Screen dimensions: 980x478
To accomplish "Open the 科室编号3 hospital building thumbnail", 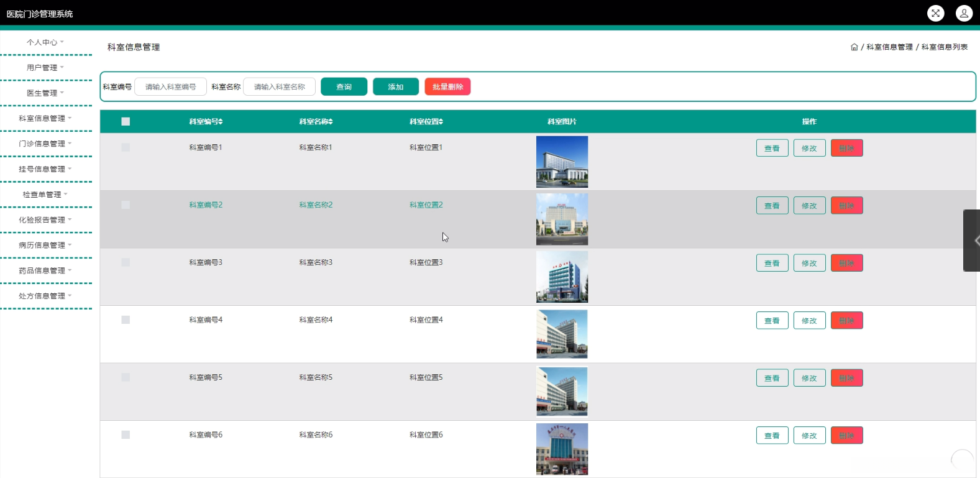I will click(562, 277).
